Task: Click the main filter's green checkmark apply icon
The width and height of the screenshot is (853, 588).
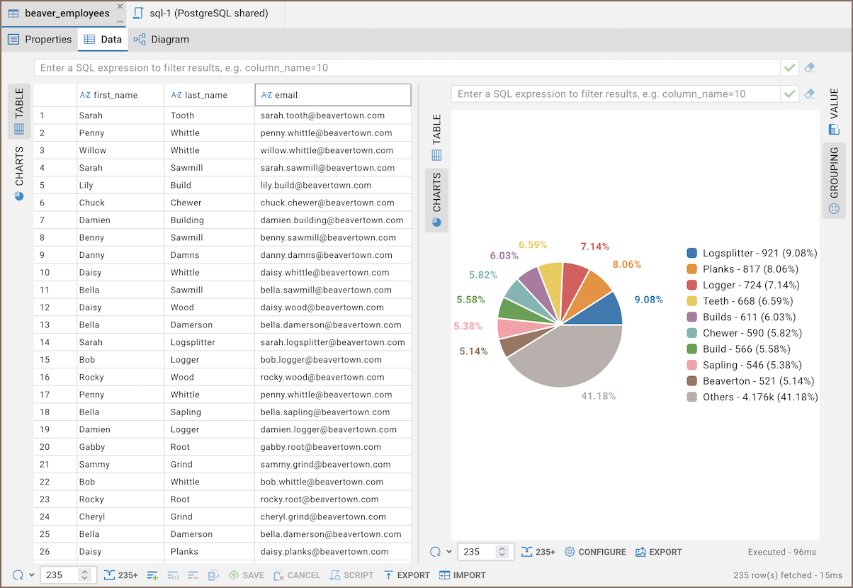Action: click(x=789, y=67)
